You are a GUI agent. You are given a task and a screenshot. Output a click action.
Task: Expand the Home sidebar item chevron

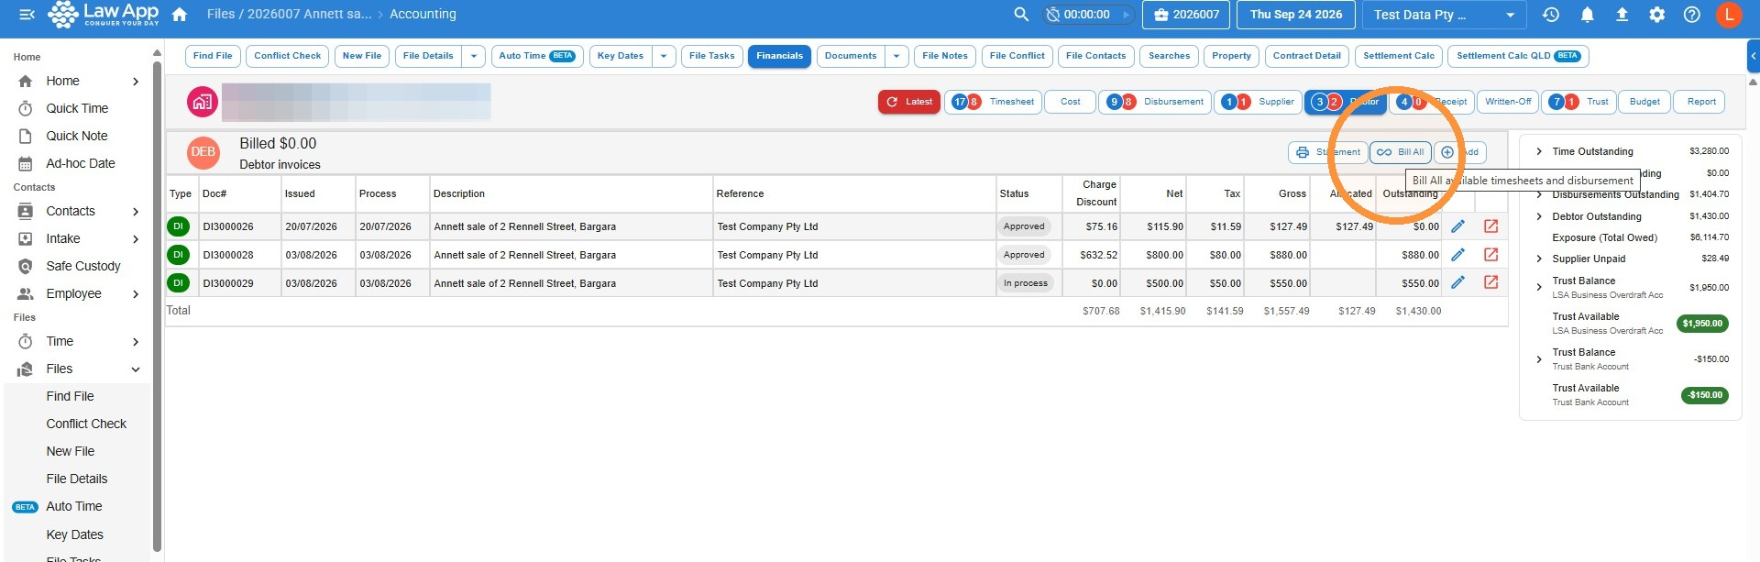pos(136,82)
